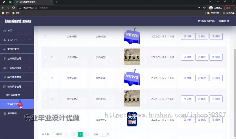View 详情 for 公告标题5
The height and width of the screenshot is (139, 236).
coord(187,36)
